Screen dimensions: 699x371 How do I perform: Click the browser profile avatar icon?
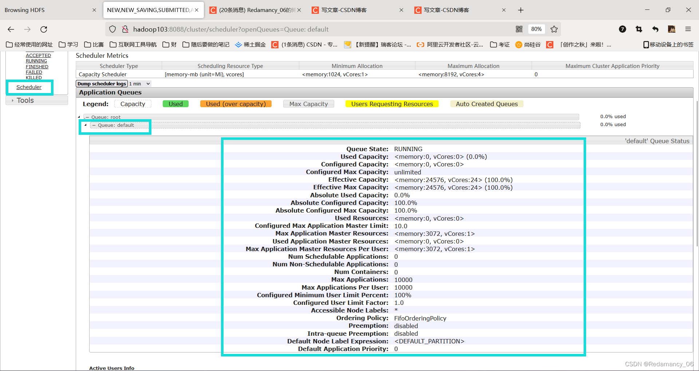click(x=672, y=29)
